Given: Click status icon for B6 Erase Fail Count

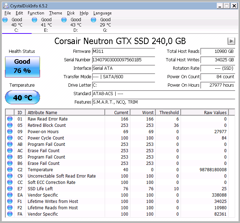Looking at the screenshot, I should pos(10,163).
